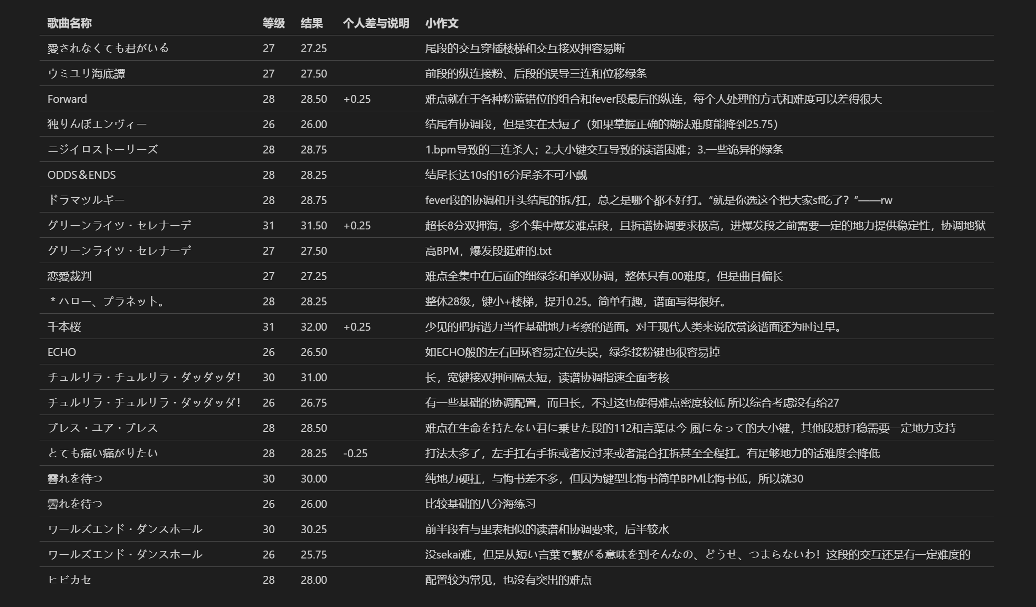Screen dimensions: 1036x607
Task: Select song name ドラマツルギー
Action: pyautogui.click(x=86, y=200)
